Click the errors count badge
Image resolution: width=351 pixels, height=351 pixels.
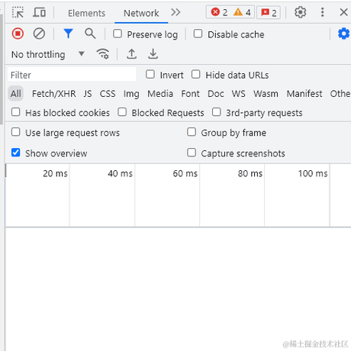tap(219, 12)
